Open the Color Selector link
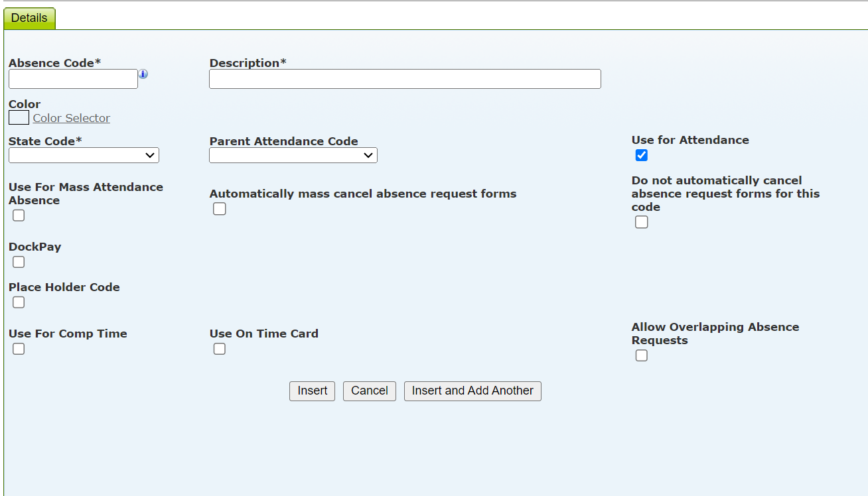The height and width of the screenshot is (496, 868). click(x=72, y=118)
